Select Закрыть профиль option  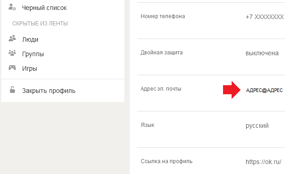tap(49, 91)
